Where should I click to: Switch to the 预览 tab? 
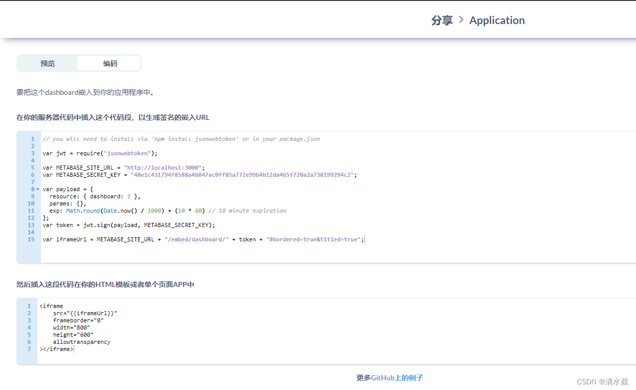click(x=48, y=64)
